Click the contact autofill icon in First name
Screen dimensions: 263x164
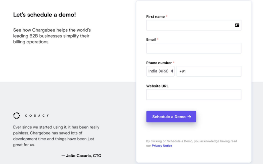[237, 25]
